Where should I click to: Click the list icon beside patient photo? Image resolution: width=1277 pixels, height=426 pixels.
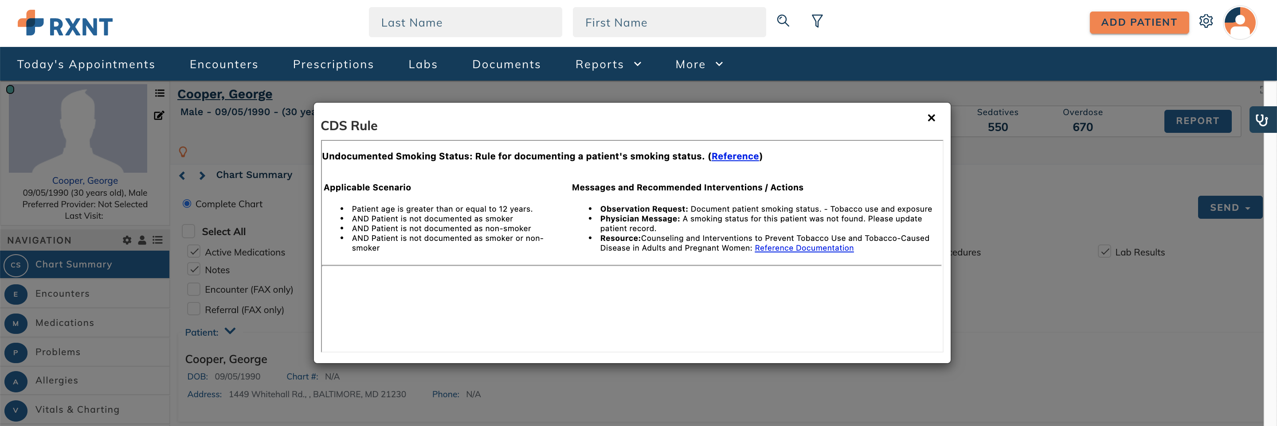click(160, 93)
